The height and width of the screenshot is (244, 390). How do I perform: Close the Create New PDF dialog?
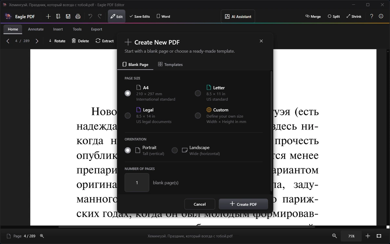pos(261,41)
